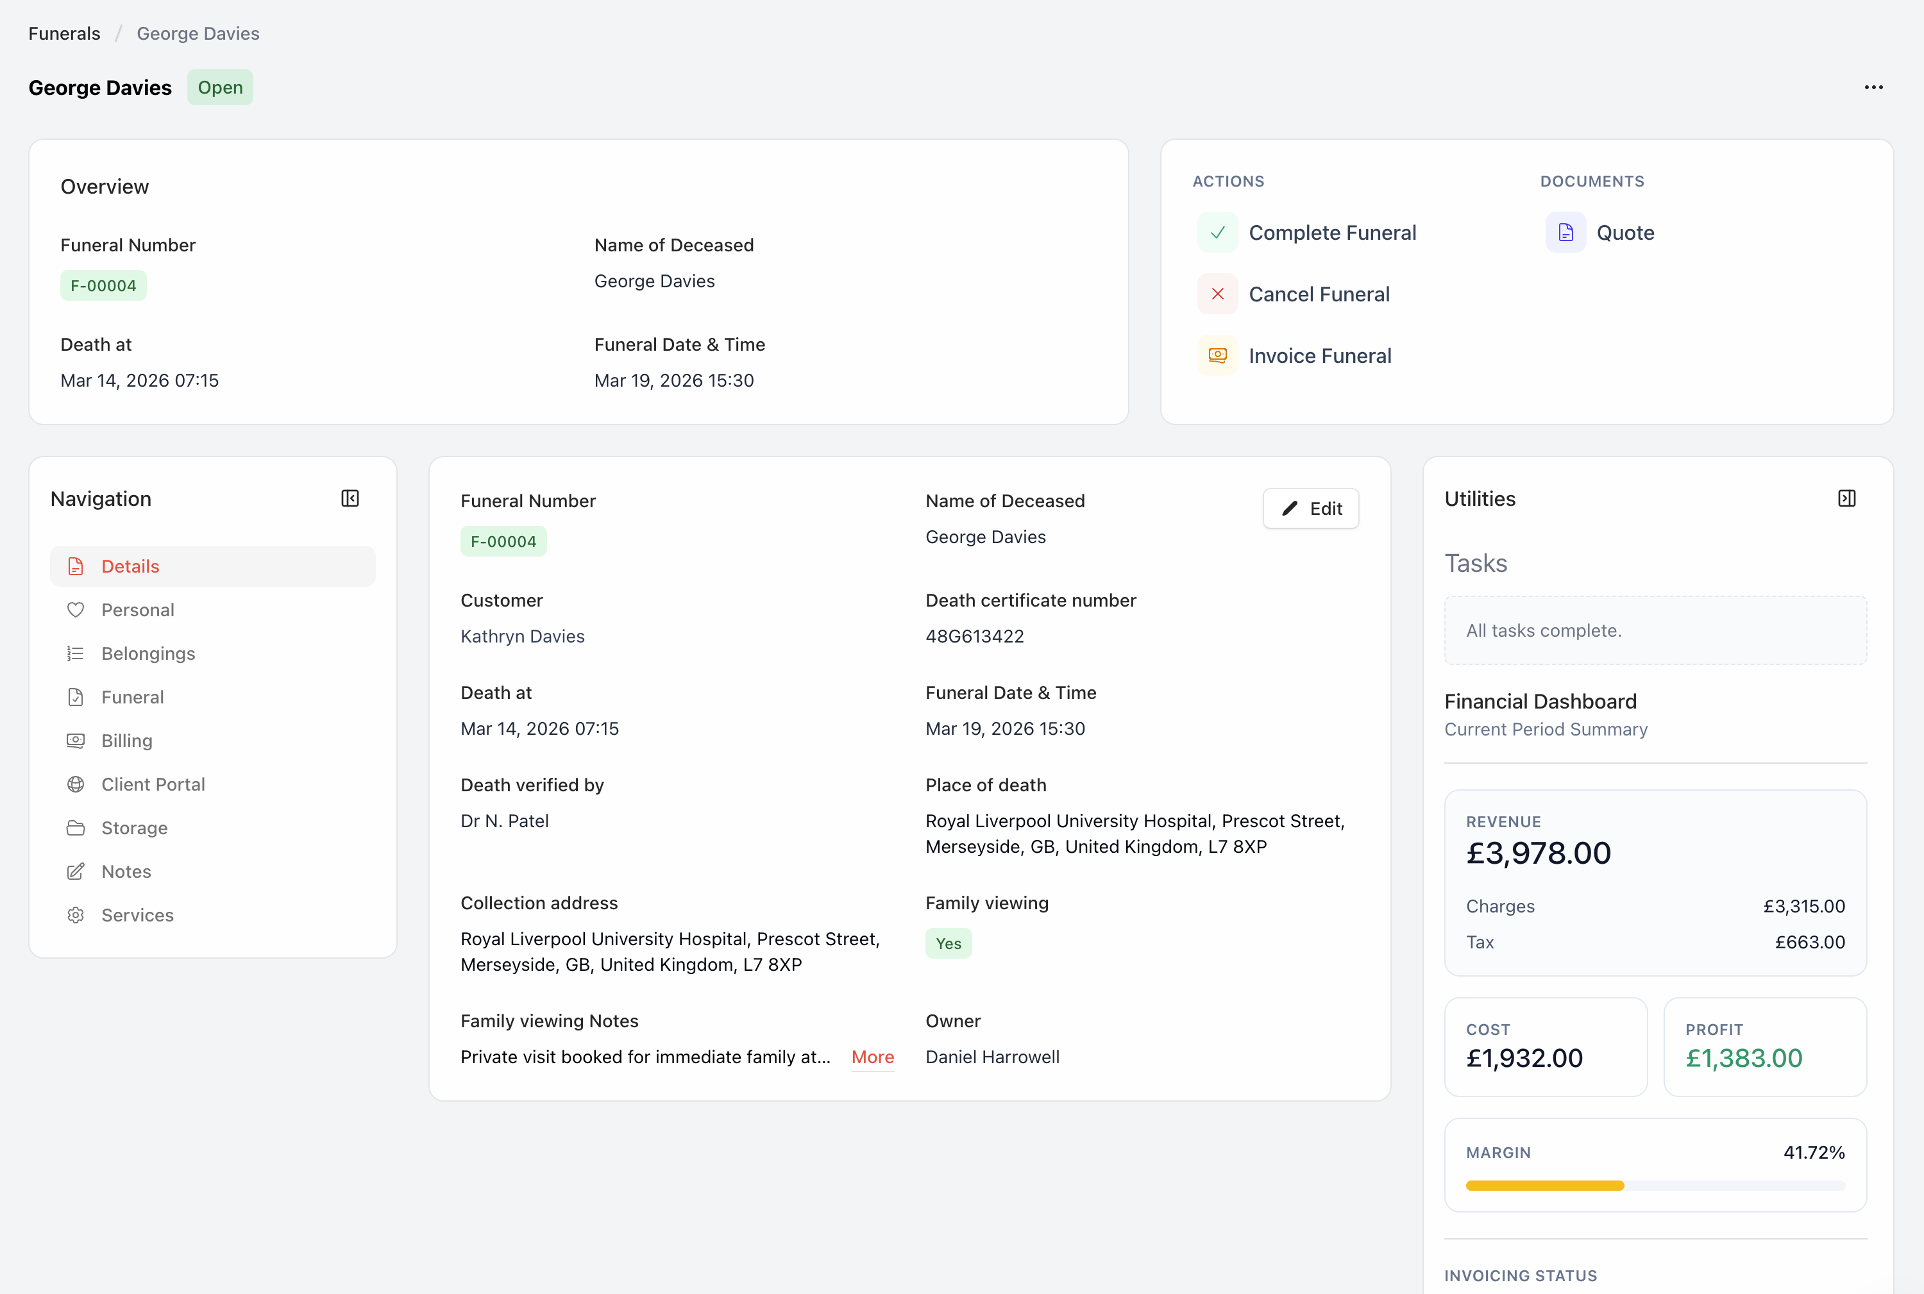Select the payment icon next to Invoice Funeral
This screenshot has height=1294, width=1924.
1217,355
